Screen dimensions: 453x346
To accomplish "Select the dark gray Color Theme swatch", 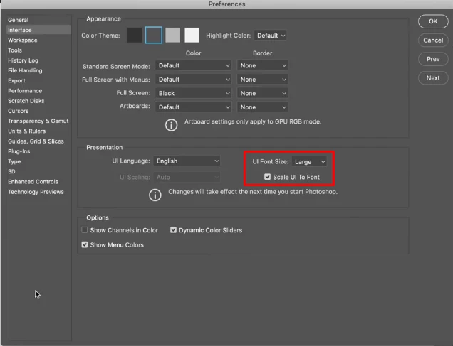I will coord(153,35).
